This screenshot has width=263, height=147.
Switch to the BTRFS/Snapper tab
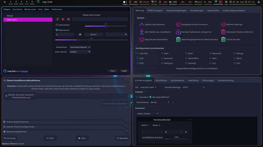[155, 11]
